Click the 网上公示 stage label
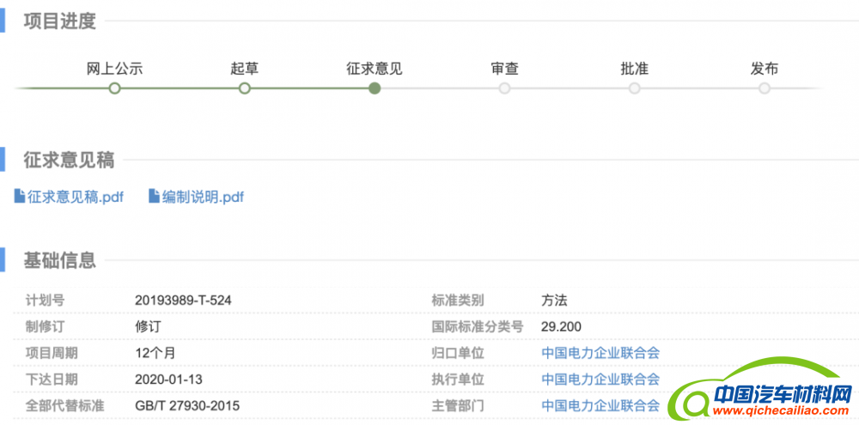The image size is (859, 425). tap(115, 69)
